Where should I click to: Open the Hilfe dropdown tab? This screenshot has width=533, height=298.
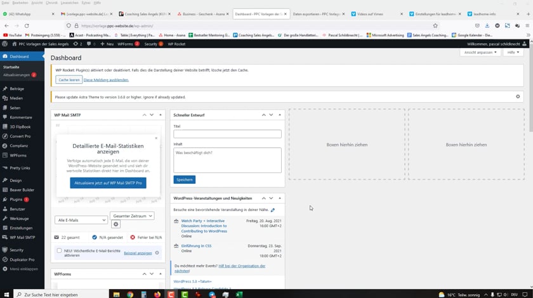pyautogui.click(x=513, y=53)
